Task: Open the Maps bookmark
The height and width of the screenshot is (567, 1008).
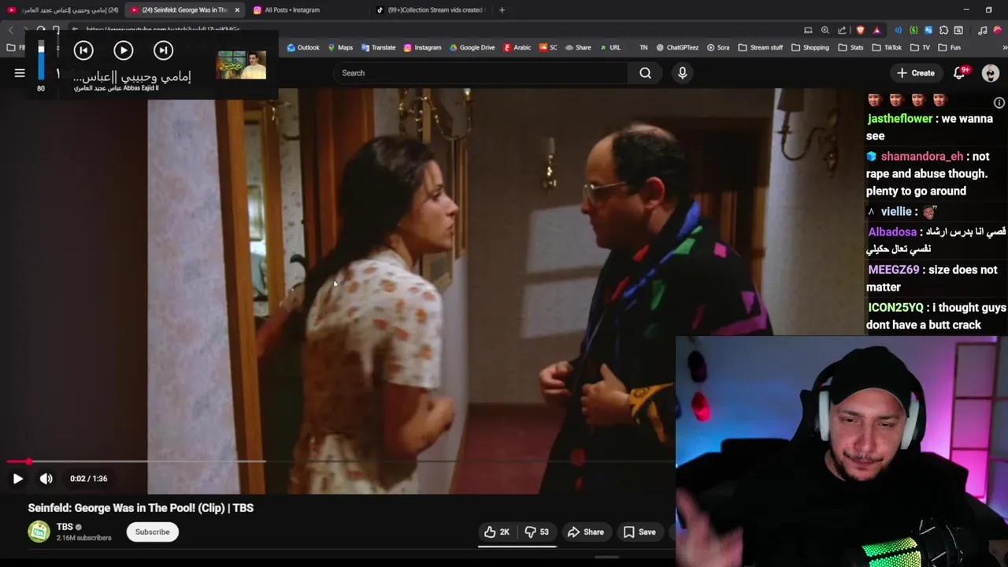Action: (x=340, y=47)
